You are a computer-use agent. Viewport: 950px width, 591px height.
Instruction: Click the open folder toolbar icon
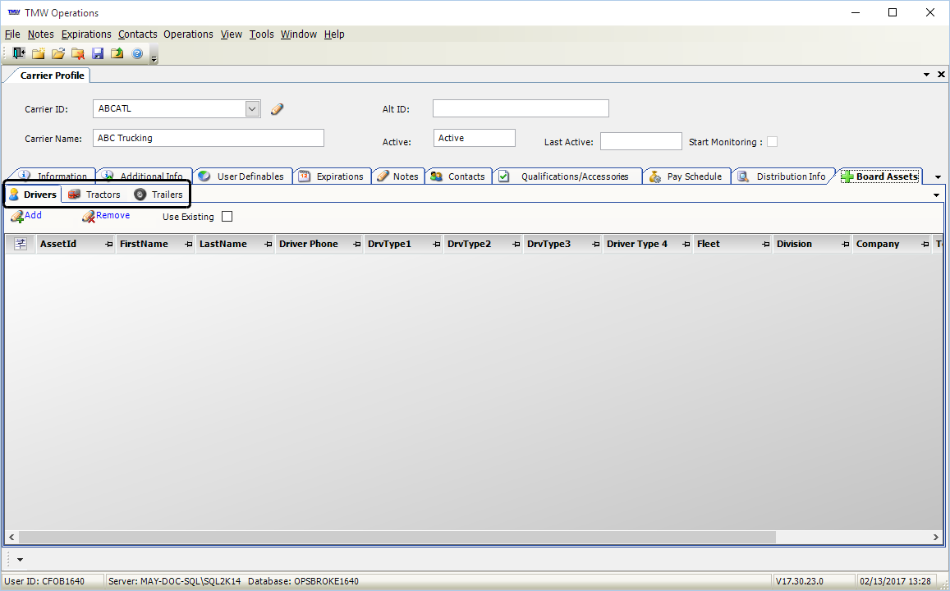tap(58, 53)
